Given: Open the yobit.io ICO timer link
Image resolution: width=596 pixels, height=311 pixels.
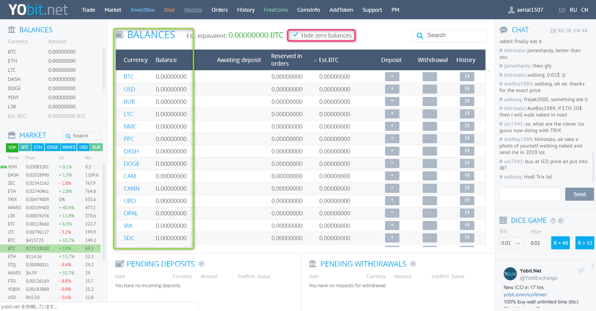Looking at the screenshot, I should 525,295.
